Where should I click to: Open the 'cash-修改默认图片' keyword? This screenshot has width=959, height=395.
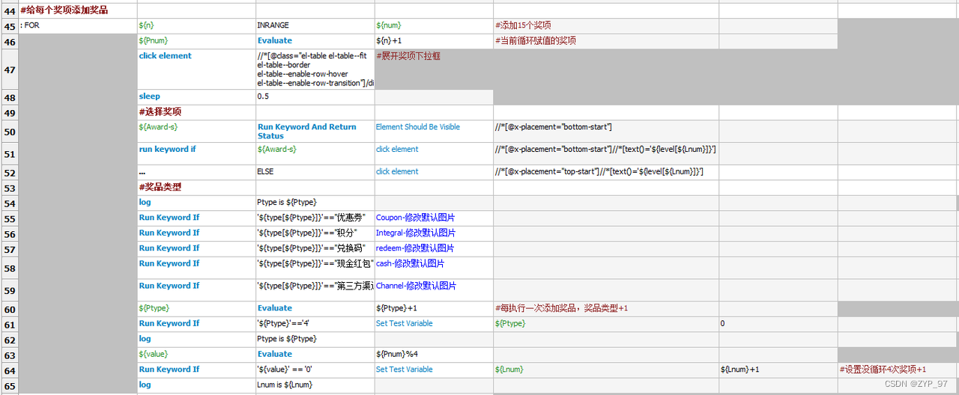pyautogui.click(x=434, y=268)
